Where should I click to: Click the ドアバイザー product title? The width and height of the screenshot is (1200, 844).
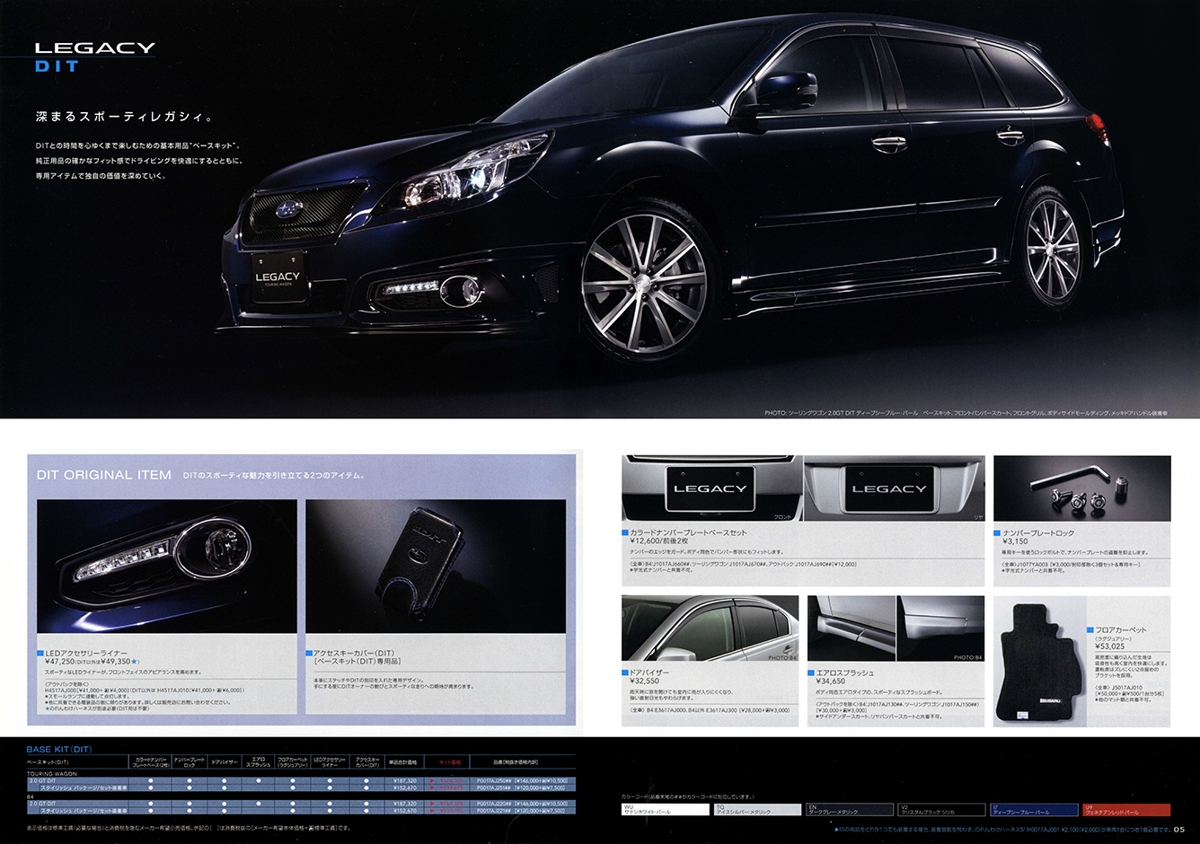point(649,673)
